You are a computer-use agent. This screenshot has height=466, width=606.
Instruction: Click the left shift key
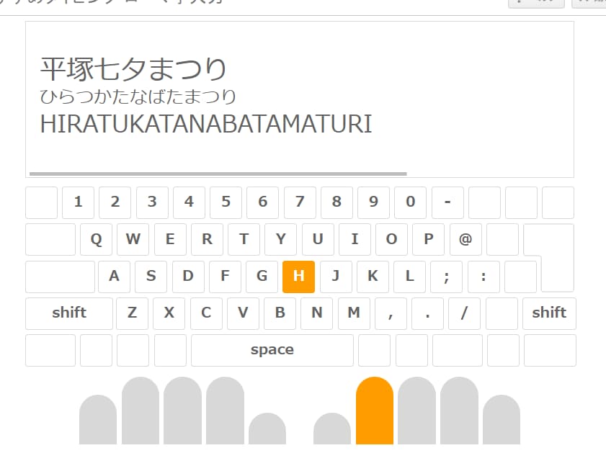click(x=69, y=313)
